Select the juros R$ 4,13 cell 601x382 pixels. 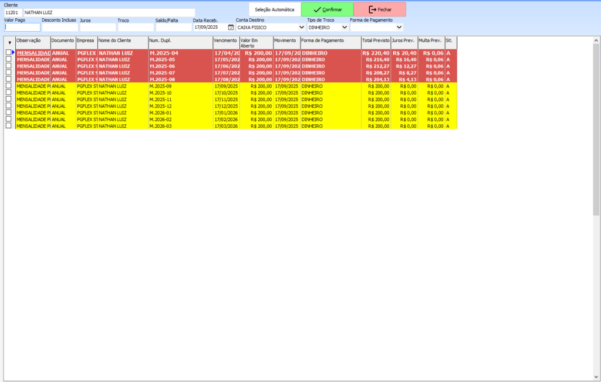point(404,79)
